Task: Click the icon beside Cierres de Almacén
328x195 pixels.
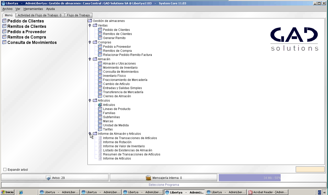Action: pyautogui.click(x=100, y=96)
